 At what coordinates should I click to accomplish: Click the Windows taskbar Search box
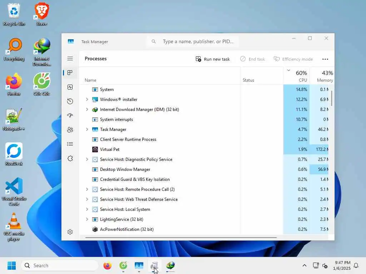60,265
